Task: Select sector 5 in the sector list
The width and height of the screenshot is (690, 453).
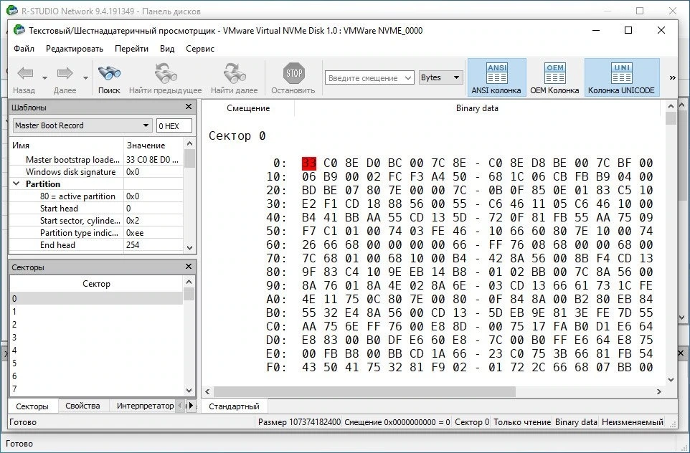Action: (x=96, y=363)
